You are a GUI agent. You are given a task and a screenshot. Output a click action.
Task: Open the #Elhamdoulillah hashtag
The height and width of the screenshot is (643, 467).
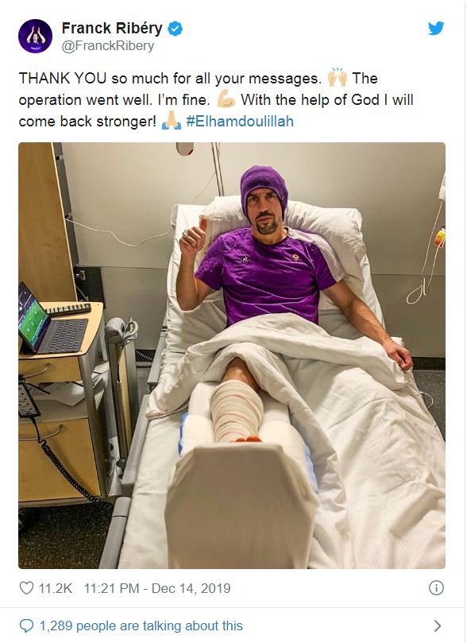(x=240, y=122)
